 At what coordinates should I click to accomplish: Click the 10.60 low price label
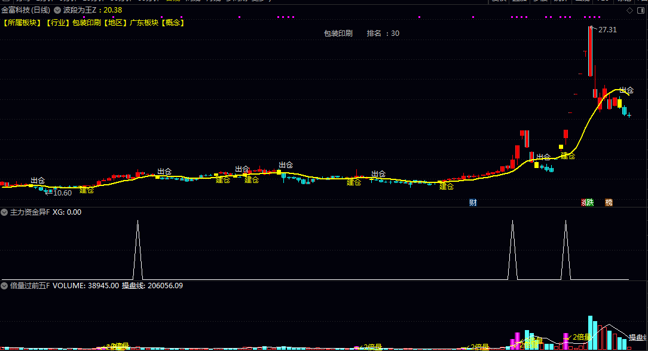pyautogui.click(x=62, y=193)
